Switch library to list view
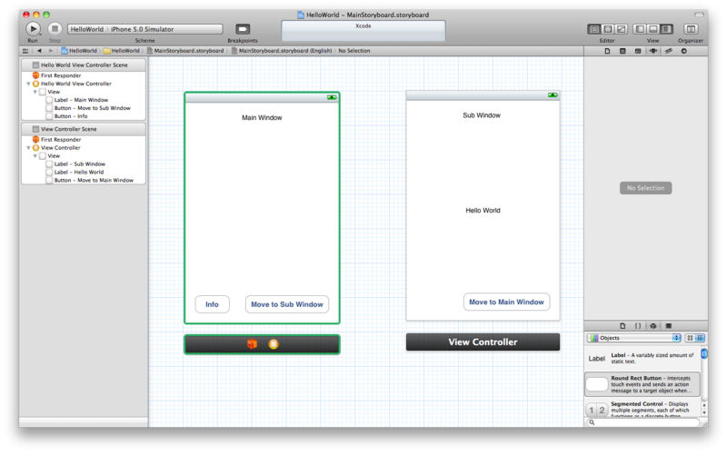This screenshot has height=456, width=727. tap(700, 338)
